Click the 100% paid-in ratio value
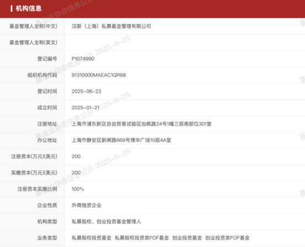This screenshot has width=305, height=247. 78,189
